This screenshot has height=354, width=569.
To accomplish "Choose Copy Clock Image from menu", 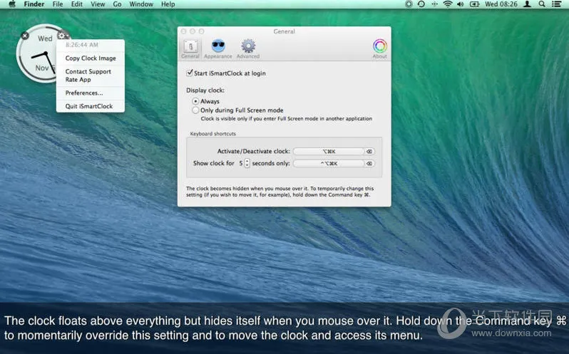I will 91,58.
